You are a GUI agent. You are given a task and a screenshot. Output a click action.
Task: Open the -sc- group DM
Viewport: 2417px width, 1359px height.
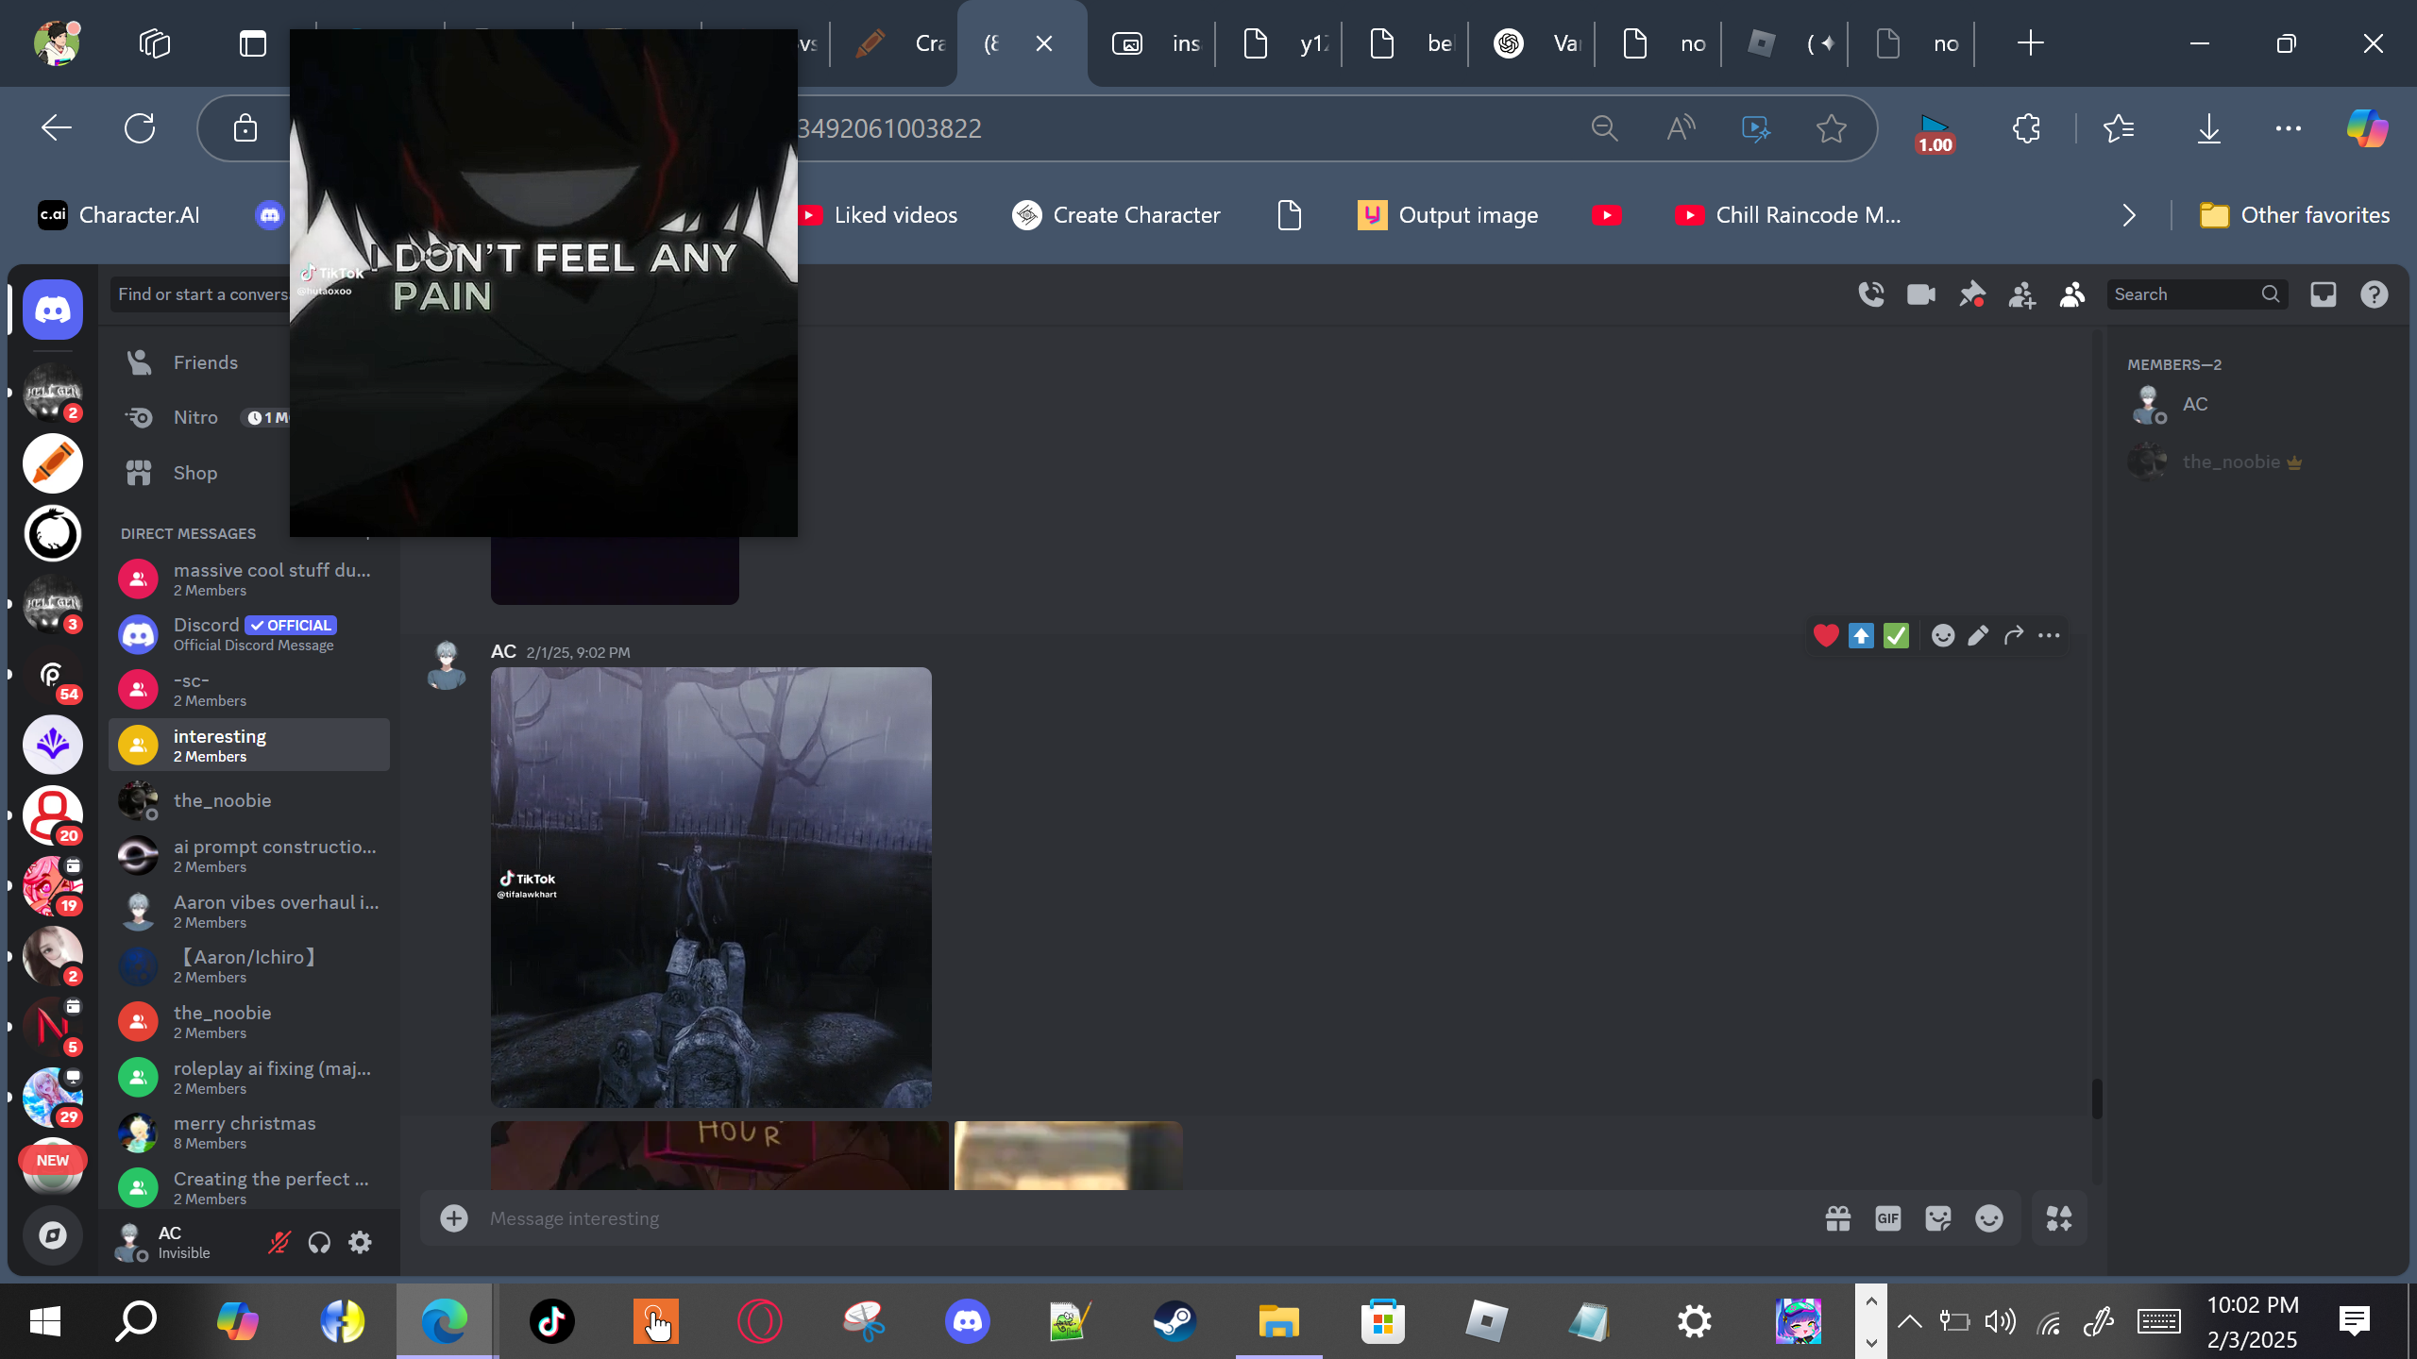[x=249, y=689]
